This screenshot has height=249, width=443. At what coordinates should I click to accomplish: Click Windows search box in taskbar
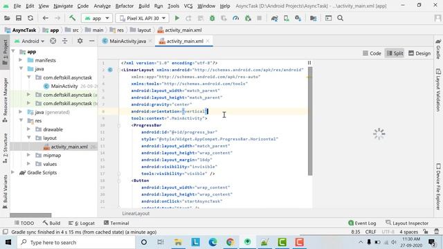[x=75, y=242]
